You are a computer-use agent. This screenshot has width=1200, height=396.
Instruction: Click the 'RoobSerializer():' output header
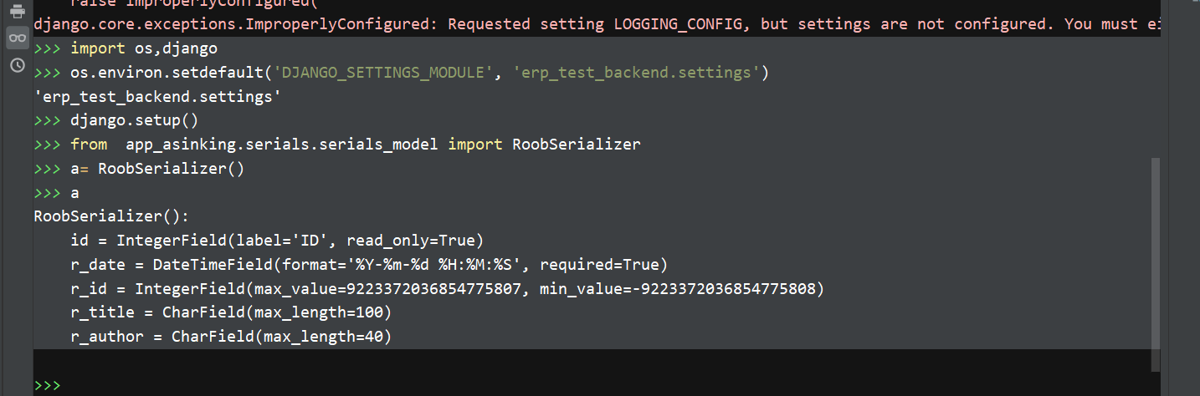click(111, 216)
